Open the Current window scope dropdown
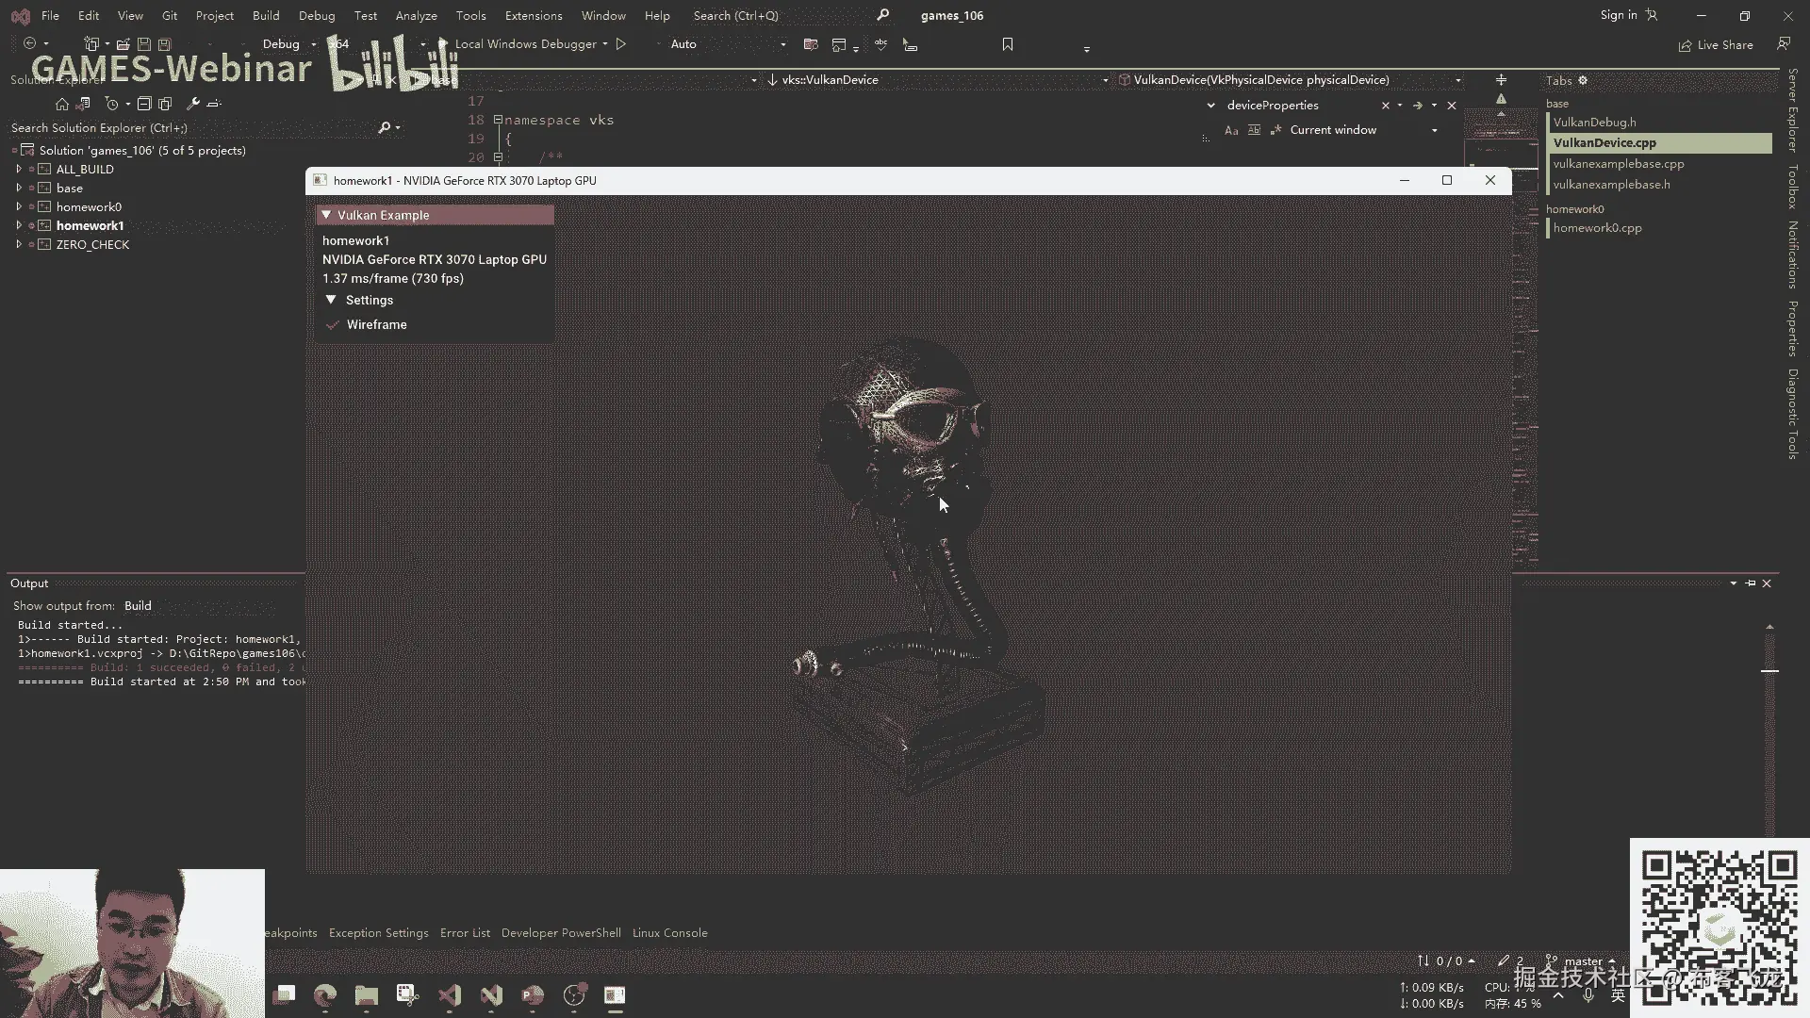The height and width of the screenshot is (1018, 1810). [1434, 130]
